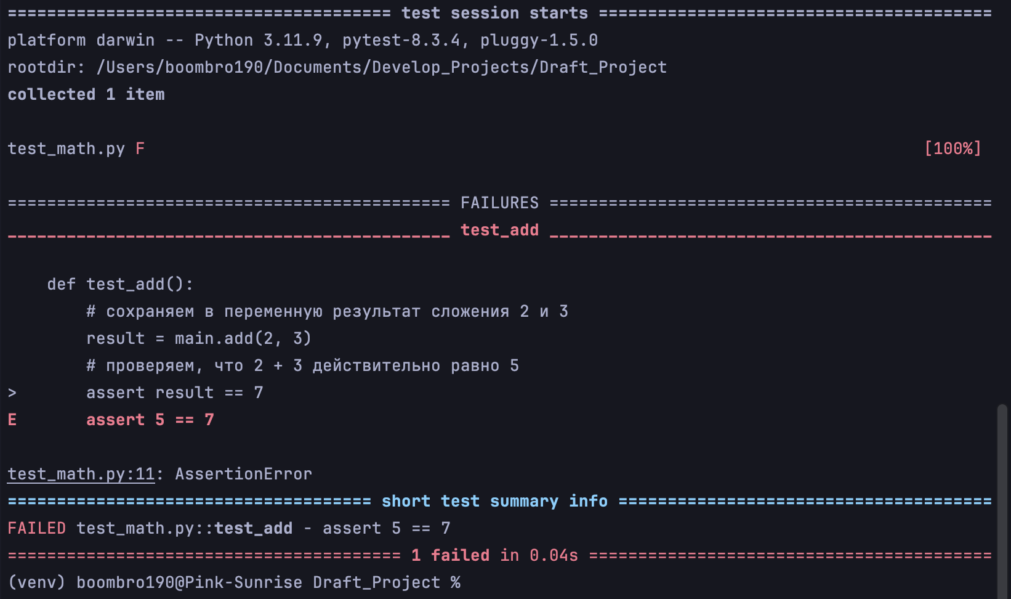Click the red FAILED label
The width and height of the screenshot is (1011, 599).
tap(36, 528)
